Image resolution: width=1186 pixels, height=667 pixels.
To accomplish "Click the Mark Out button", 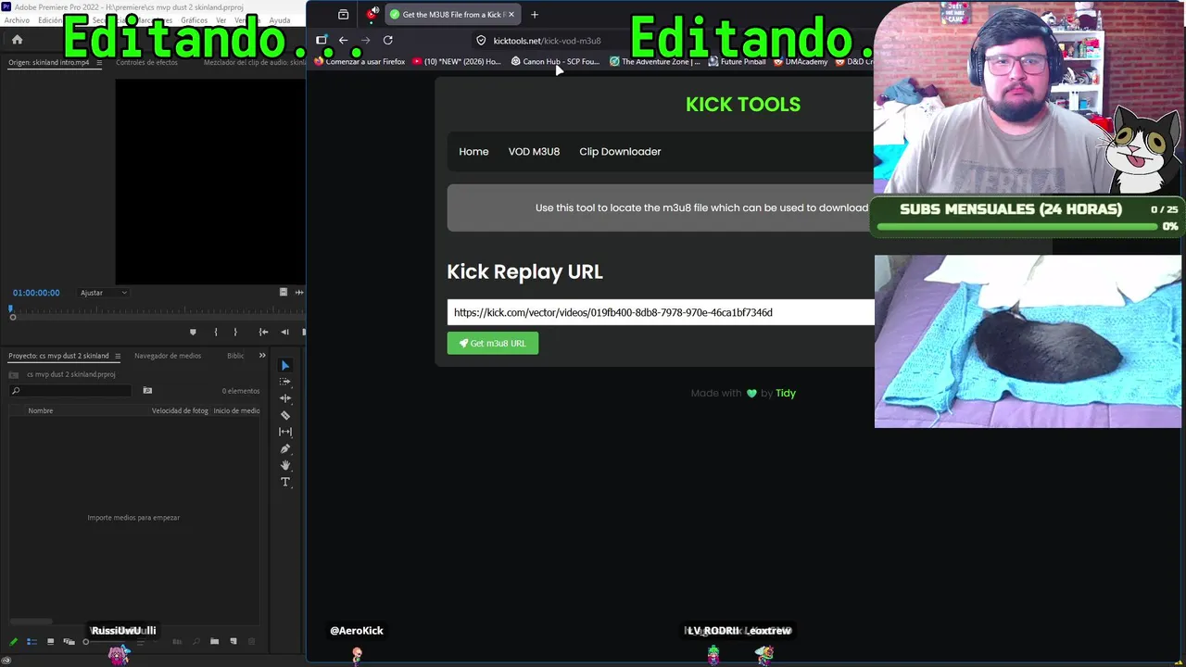I will [x=235, y=332].
